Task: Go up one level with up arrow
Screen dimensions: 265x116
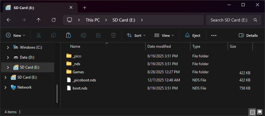Action: 39,20
